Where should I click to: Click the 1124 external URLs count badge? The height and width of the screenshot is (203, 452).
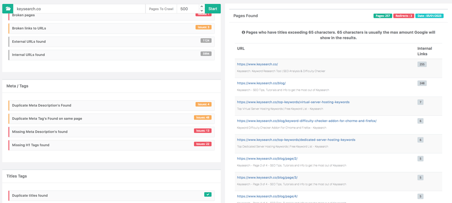point(206,41)
